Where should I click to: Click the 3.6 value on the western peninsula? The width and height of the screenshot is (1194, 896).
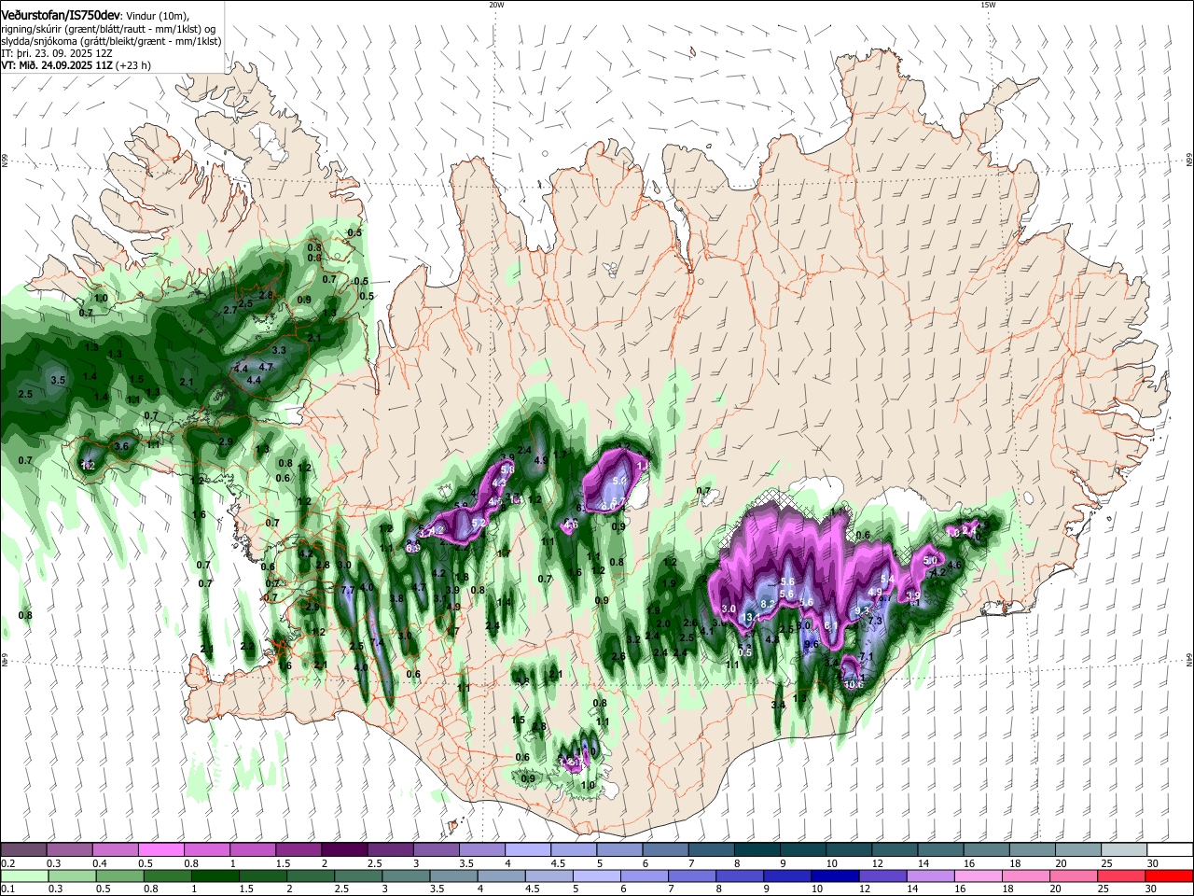[121, 446]
